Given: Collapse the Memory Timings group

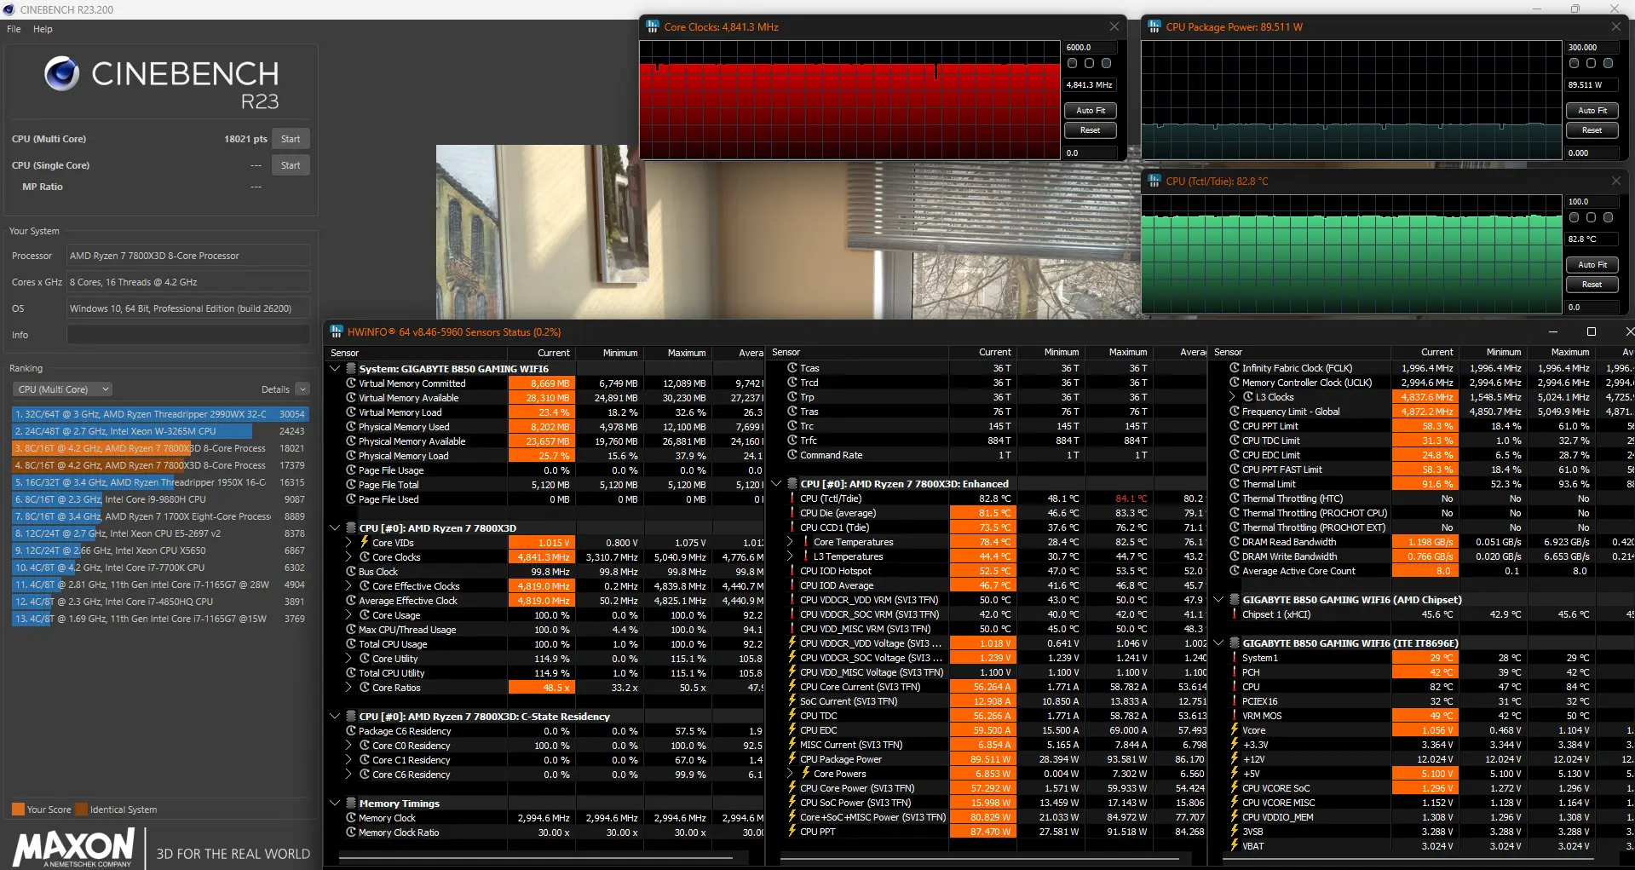Looking at the screenshot, I should click(336, 804).
